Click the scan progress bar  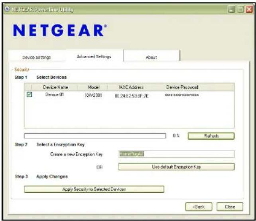[x=95, y=136]
